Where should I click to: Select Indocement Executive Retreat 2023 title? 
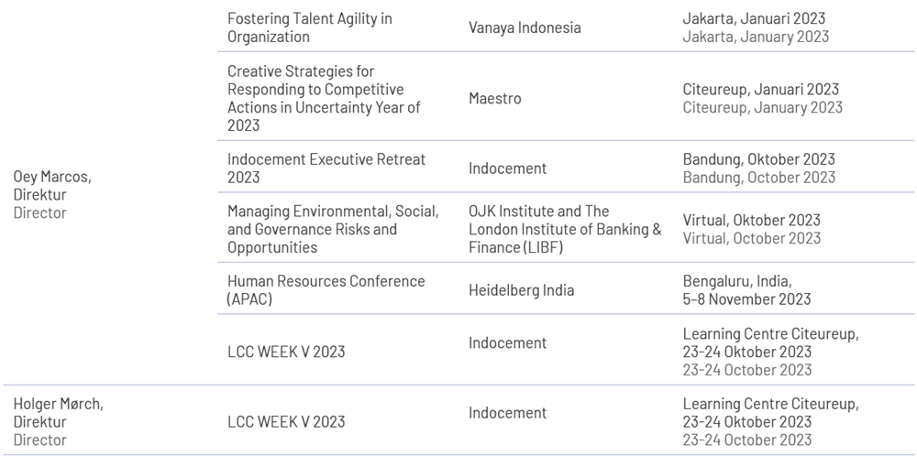(327, 168)
